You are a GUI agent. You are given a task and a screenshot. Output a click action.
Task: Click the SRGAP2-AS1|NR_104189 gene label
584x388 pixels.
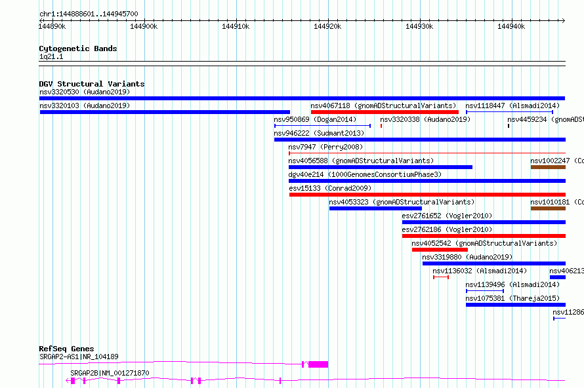pos(79,357)
